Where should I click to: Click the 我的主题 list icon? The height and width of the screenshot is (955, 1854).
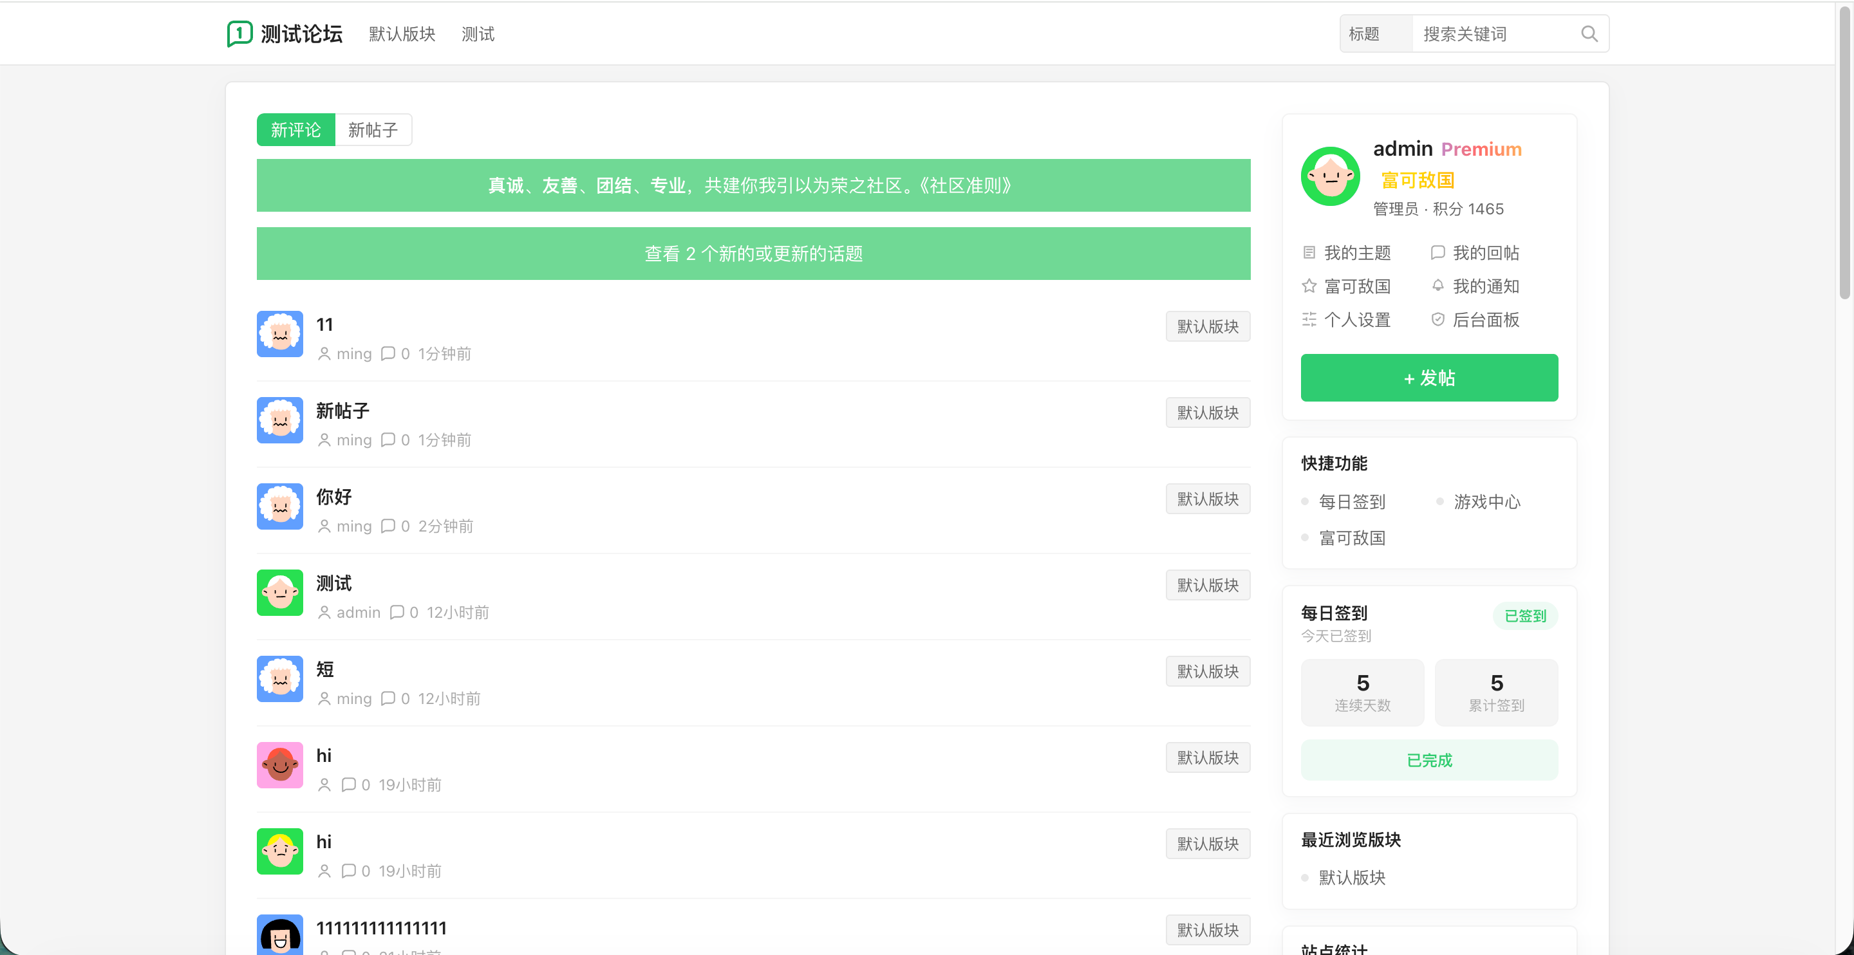(x=1309, y=253)
